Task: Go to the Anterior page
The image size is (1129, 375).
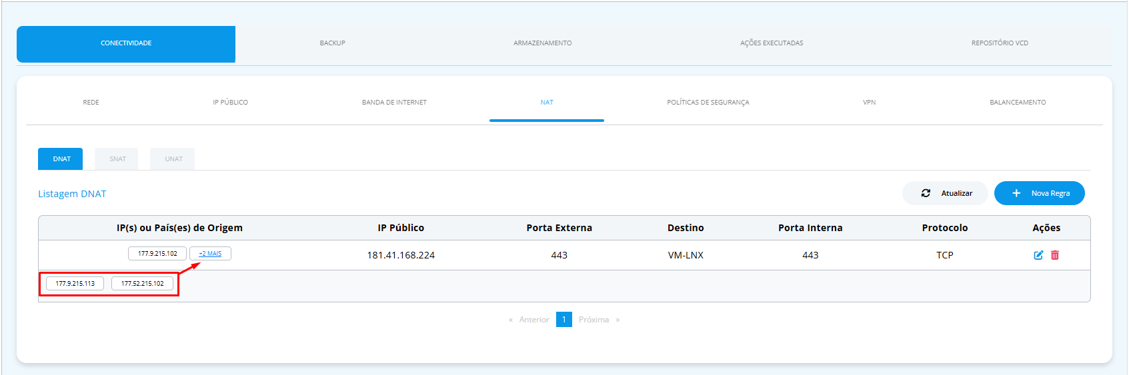Action: (x=529, y=320)
